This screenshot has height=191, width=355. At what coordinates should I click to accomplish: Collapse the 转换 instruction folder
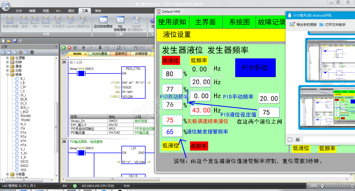click(x=8, y=74)
